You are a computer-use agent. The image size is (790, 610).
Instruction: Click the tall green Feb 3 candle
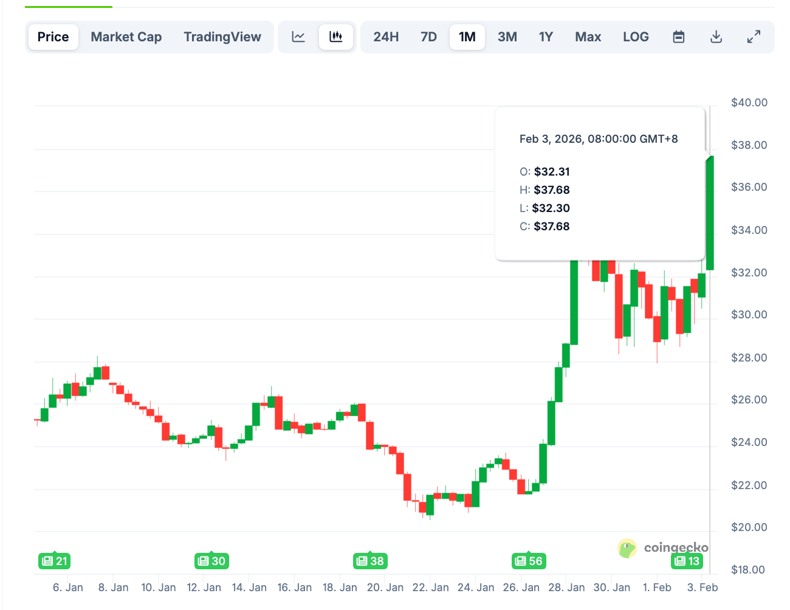[710, 213]
